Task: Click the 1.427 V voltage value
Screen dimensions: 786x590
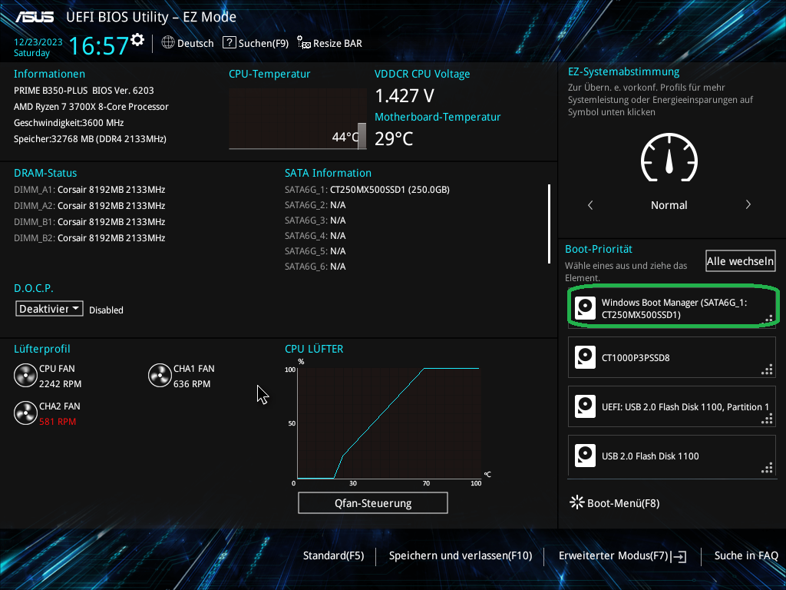Action: [405, 95]
